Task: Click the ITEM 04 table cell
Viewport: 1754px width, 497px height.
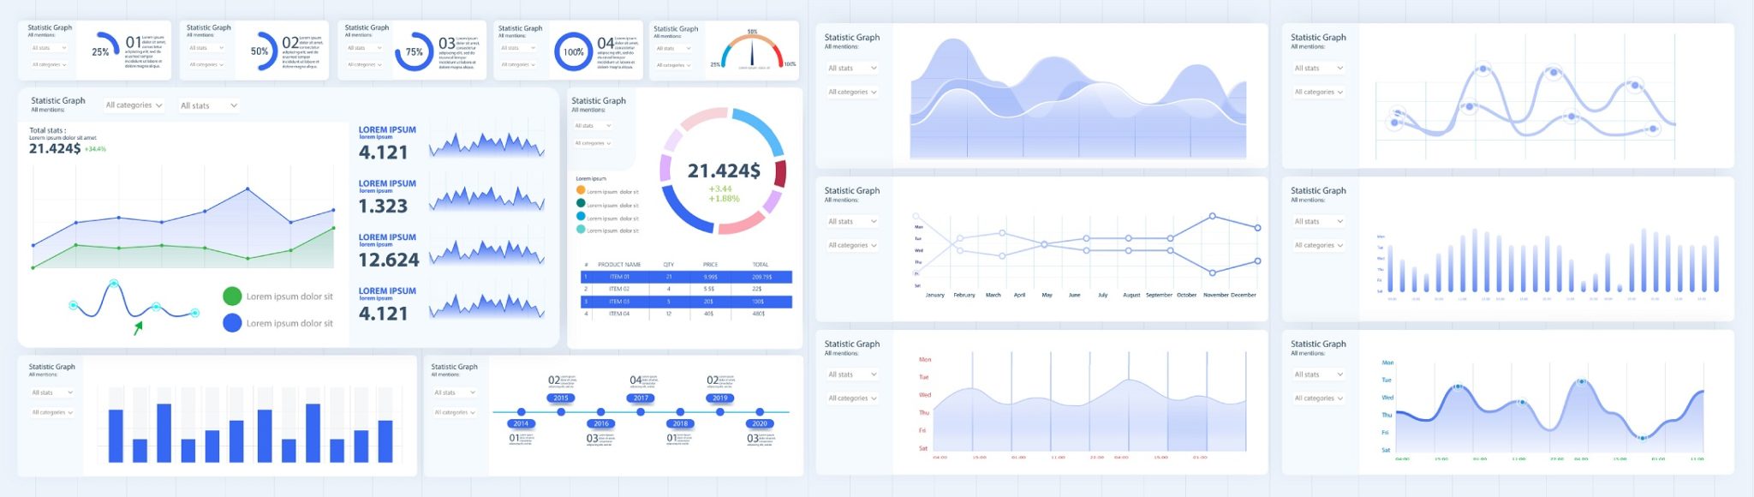Action: (x=619, y=314)
